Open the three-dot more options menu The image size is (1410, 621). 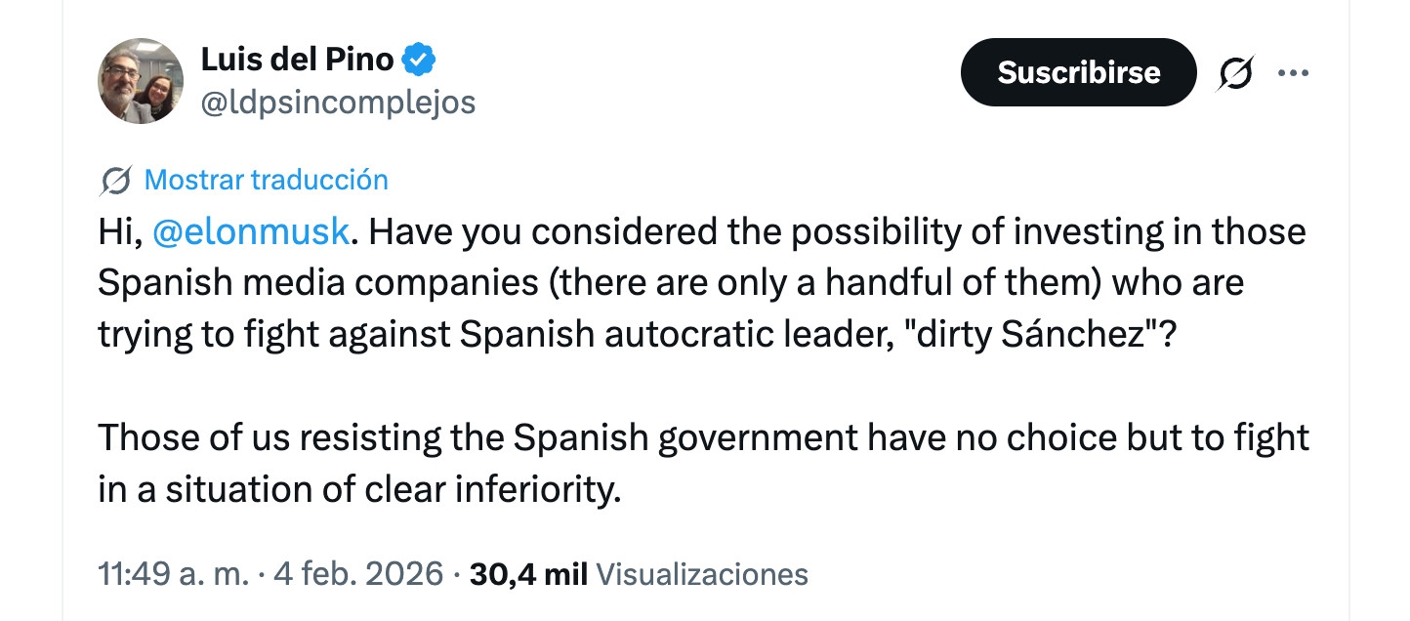pos(1293,73)
